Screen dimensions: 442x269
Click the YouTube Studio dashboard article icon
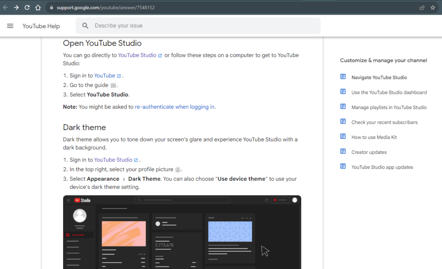pos(343,92)
